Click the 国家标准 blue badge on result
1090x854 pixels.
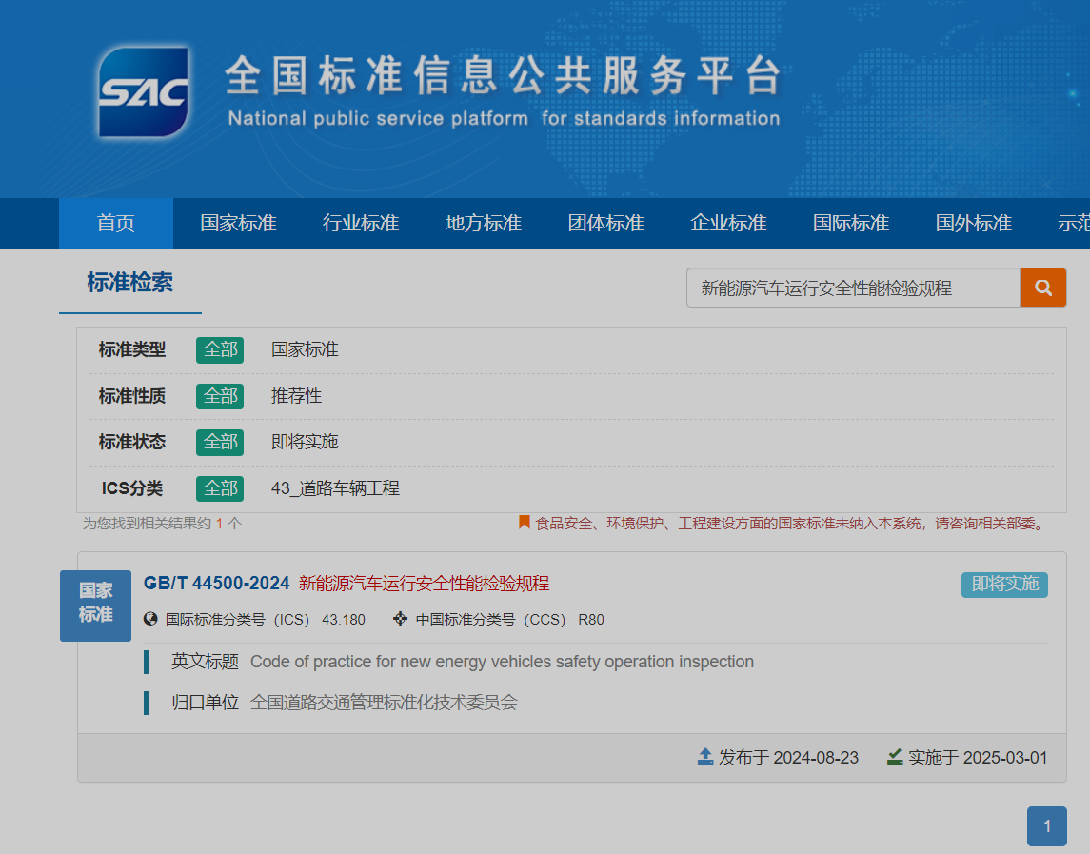(95, 605)
